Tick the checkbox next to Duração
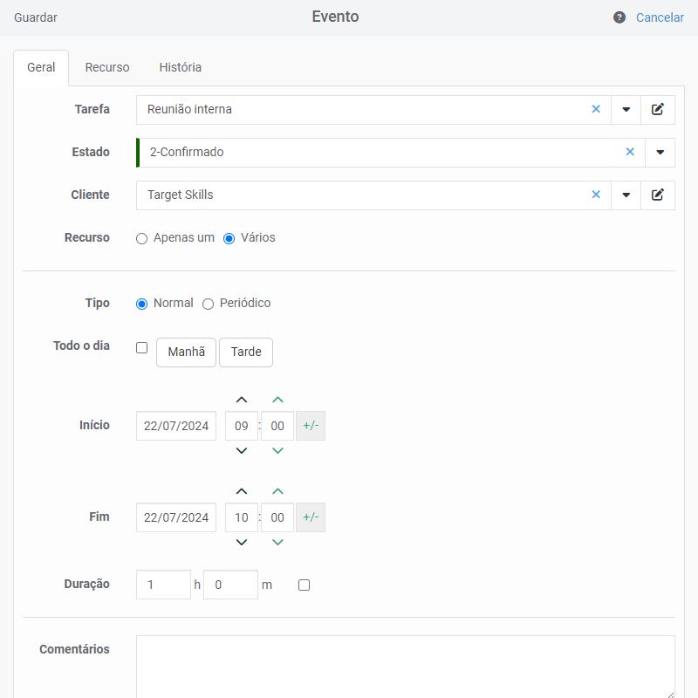This screenshot has width=698, height=698. click(x=304, y=585)
